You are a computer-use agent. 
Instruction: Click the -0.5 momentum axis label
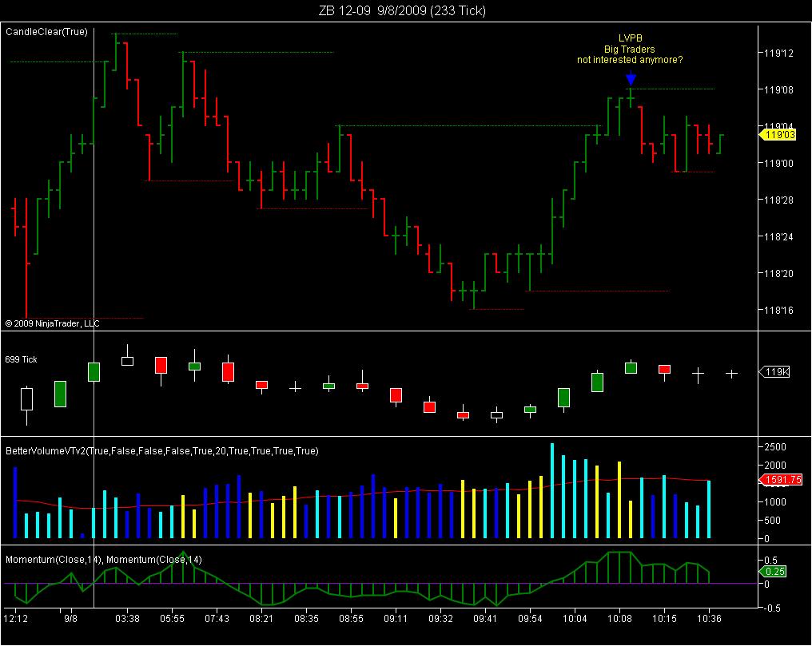[x=771, y=608]
